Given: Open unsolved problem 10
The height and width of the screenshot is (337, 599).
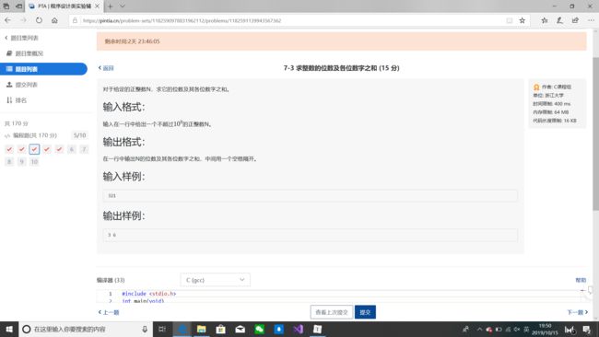Looking at the screenshot, I should click(34, 162).
